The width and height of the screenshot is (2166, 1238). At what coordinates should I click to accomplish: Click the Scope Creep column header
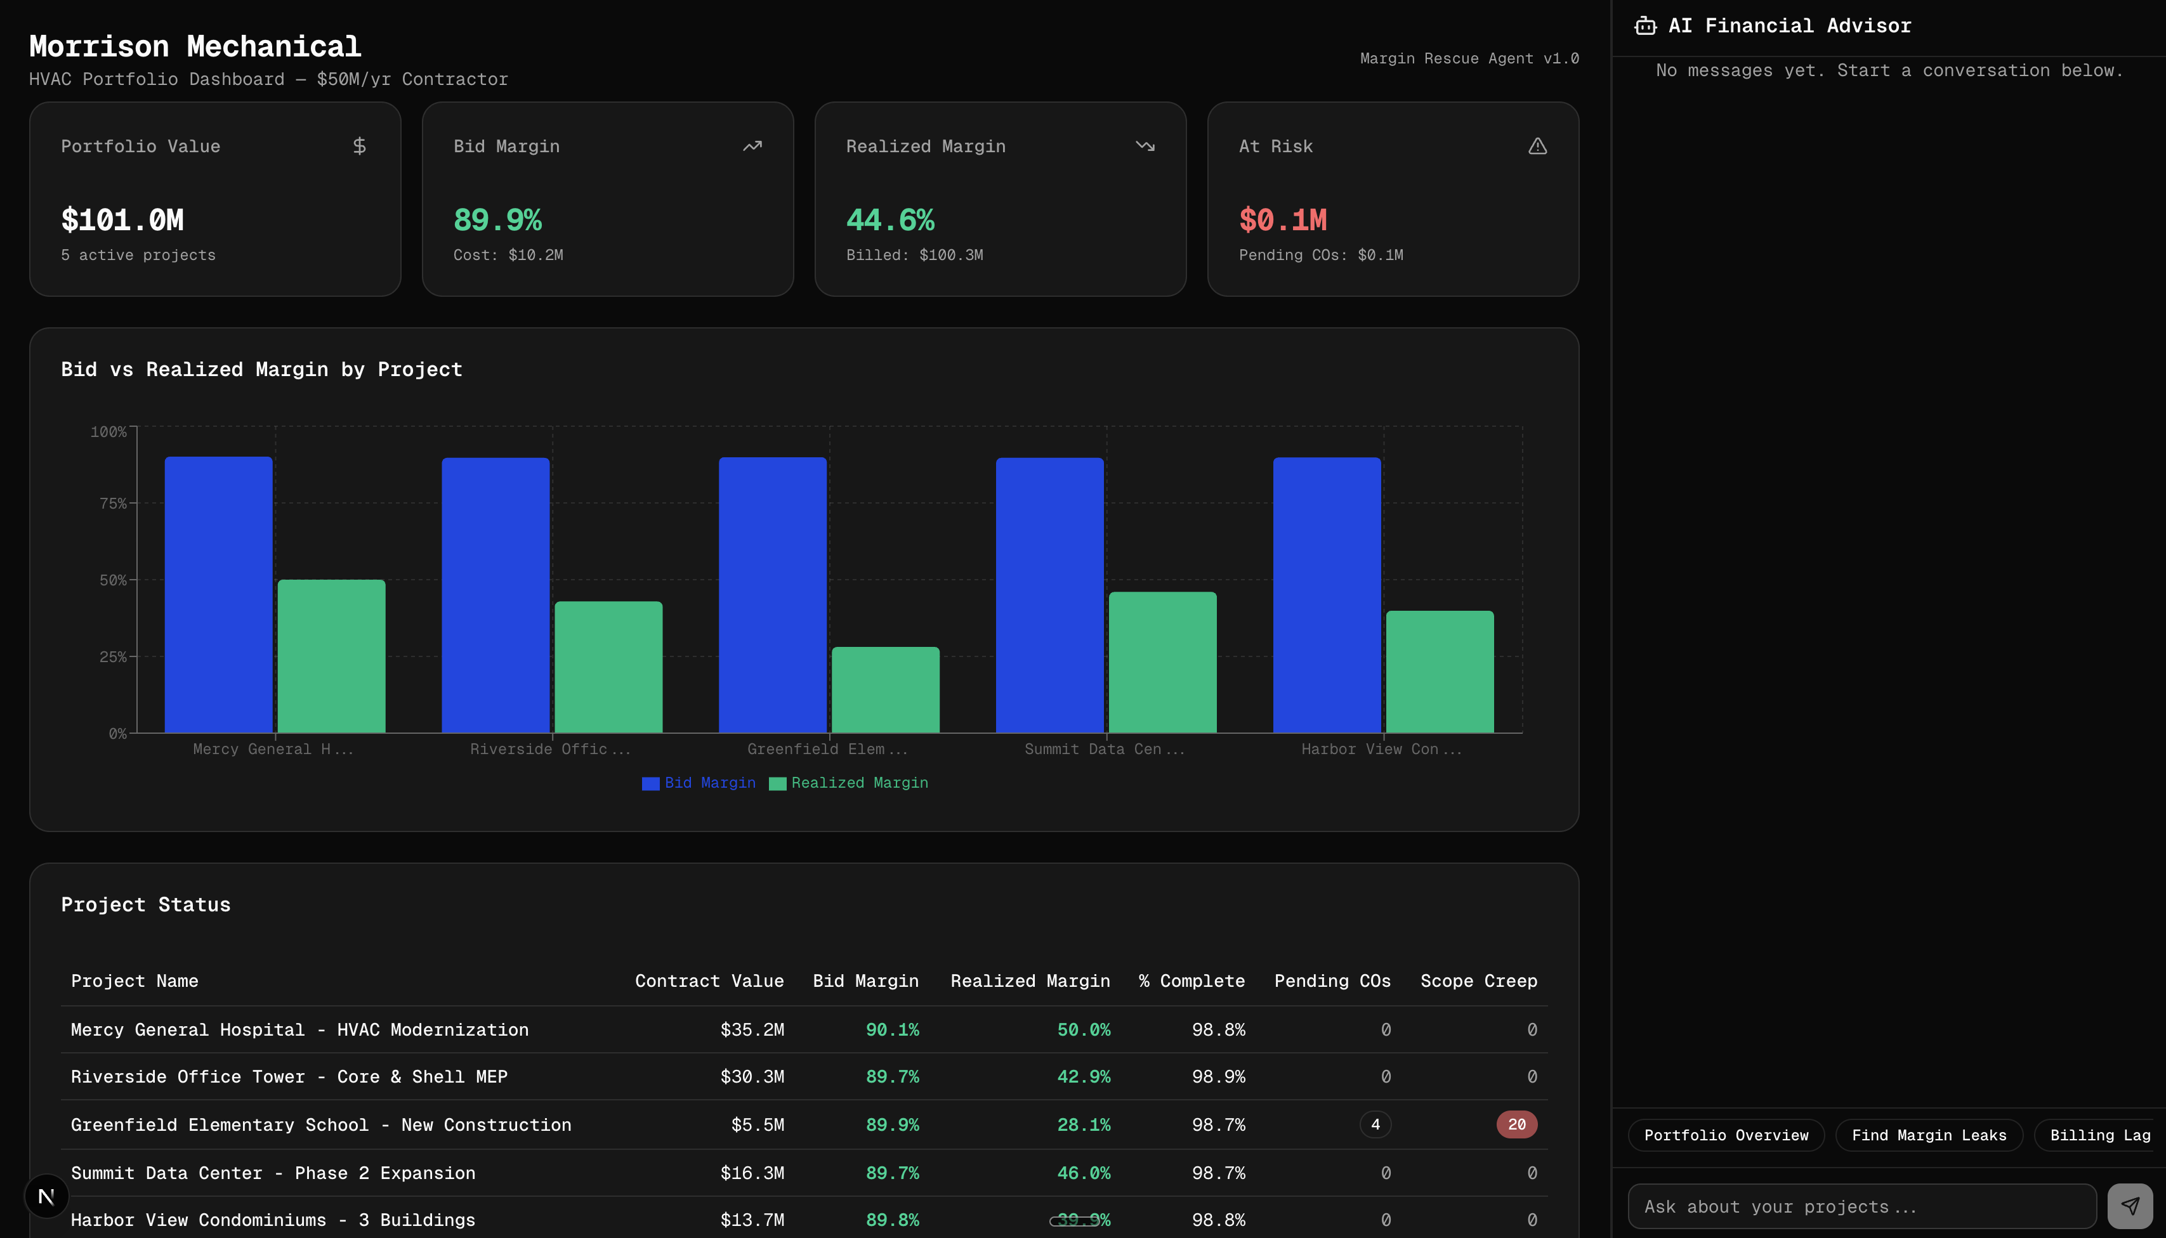point(1478,981)
